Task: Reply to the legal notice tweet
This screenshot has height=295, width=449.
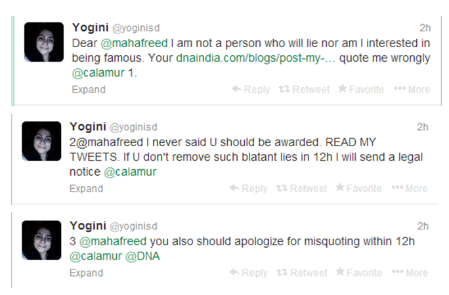Action: tap(248, 189)
